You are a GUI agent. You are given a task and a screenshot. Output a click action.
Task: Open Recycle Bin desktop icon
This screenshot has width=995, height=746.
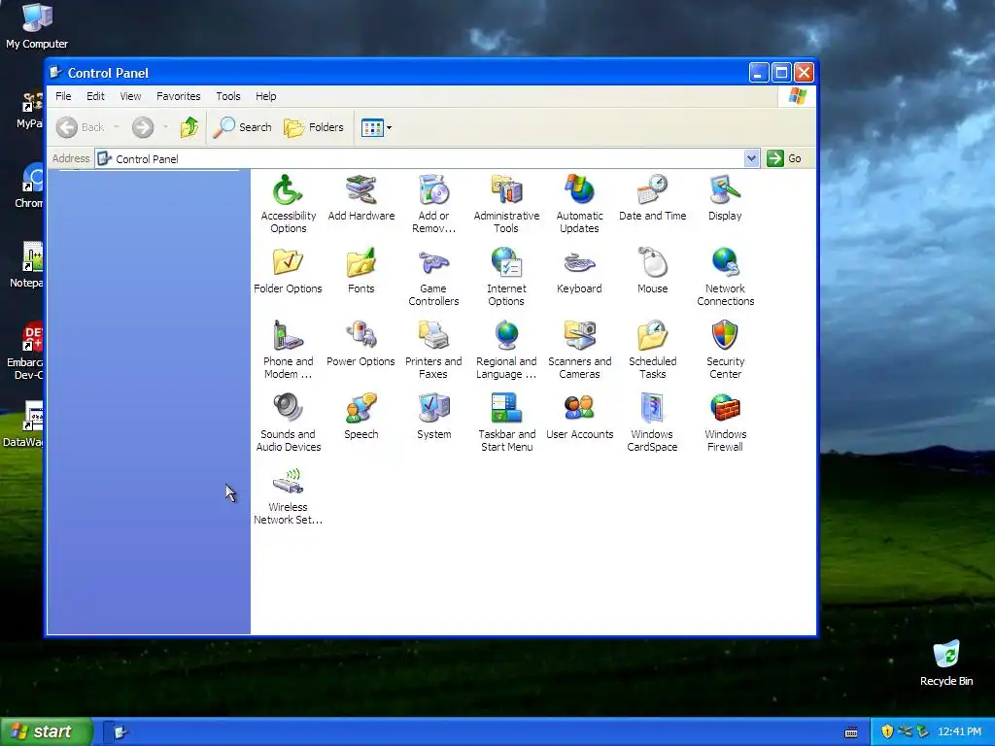(946, 662)
